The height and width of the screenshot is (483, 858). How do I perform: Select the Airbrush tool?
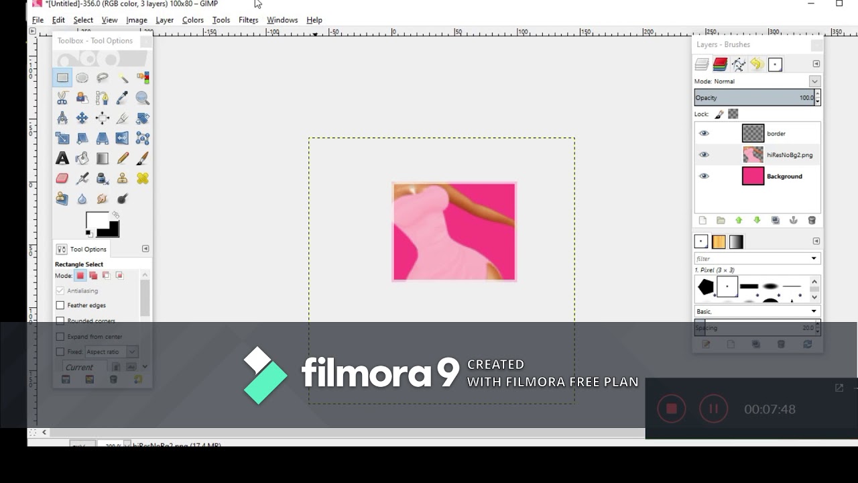tap(82, 178)
